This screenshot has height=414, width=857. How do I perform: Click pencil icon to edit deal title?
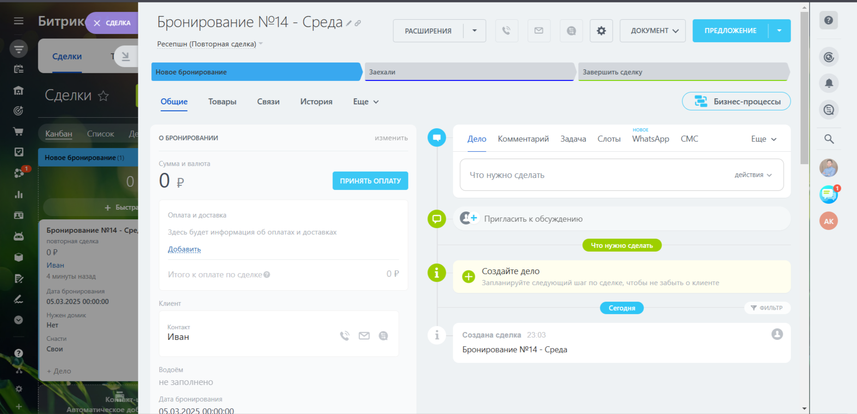(x=349, y=23)
